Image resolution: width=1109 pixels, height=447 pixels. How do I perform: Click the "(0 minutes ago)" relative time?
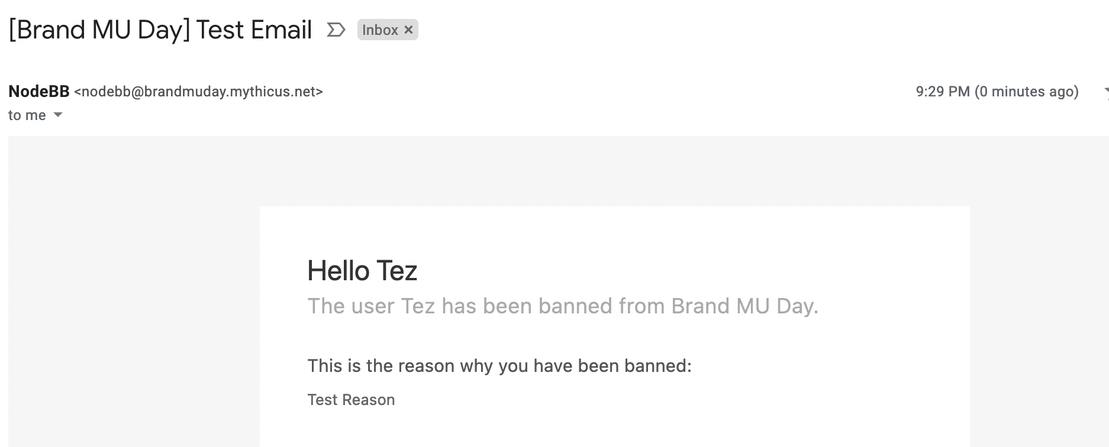[x=1027, y=92]
